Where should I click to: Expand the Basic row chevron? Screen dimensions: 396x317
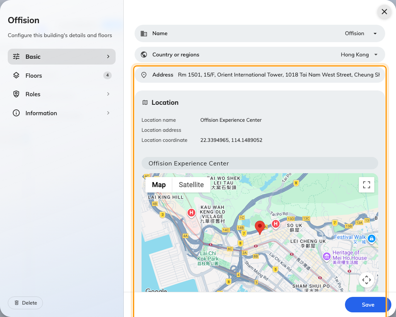tap(108, 56)
